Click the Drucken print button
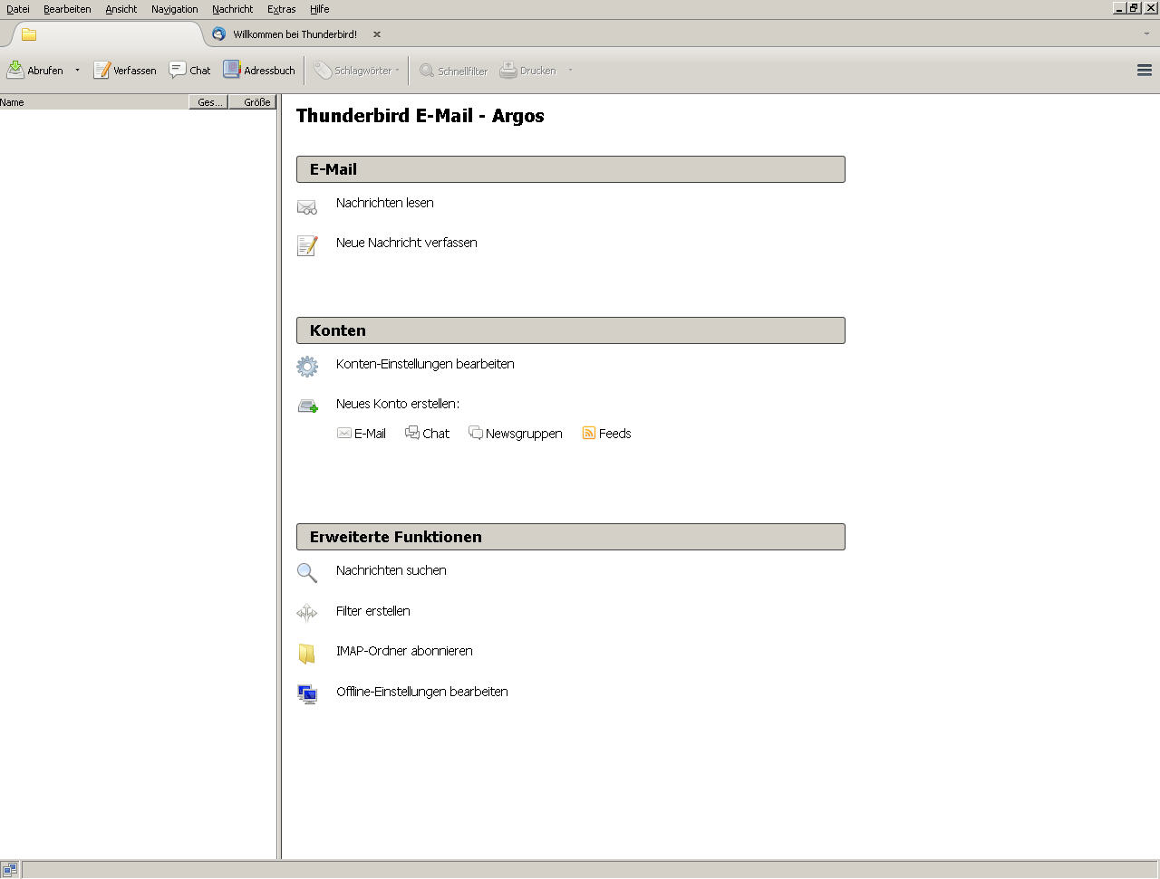Viewport: 1160px width, 879px height. click(x=528, y=70)
